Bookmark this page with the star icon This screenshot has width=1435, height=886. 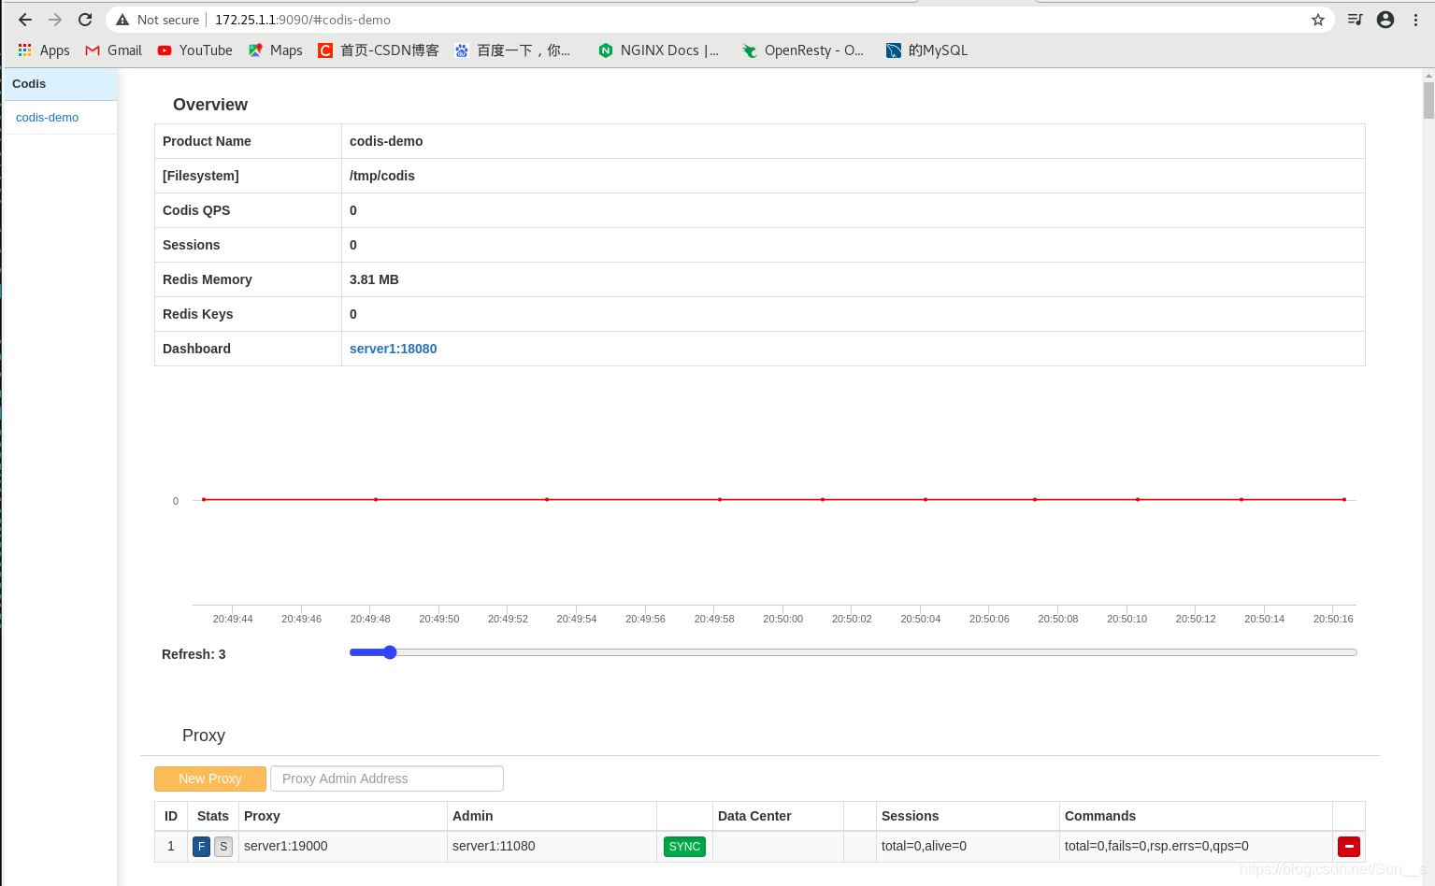pyautogui.click(x=1318, y=20)
